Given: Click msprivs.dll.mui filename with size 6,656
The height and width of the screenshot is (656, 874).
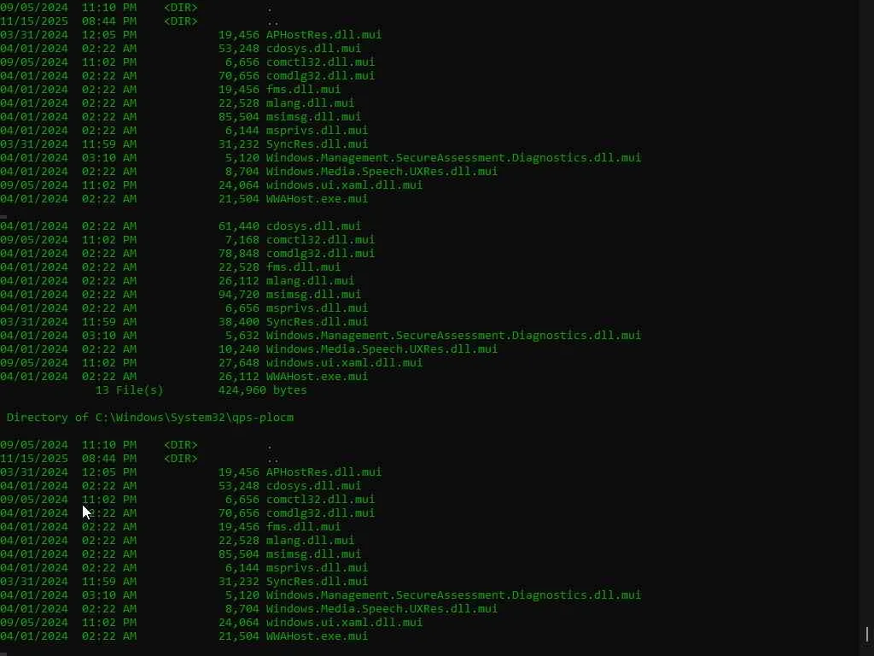Looking at the screenshot, I should tap(317, 308).
